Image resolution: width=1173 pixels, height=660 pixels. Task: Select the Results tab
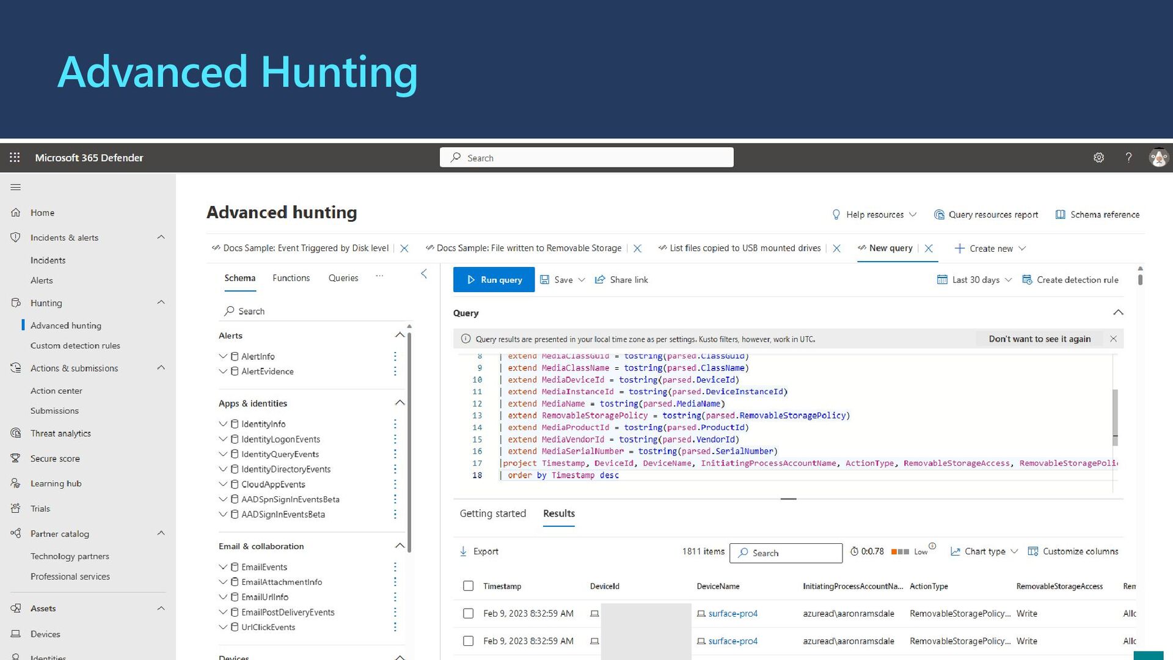click(559, 513)
